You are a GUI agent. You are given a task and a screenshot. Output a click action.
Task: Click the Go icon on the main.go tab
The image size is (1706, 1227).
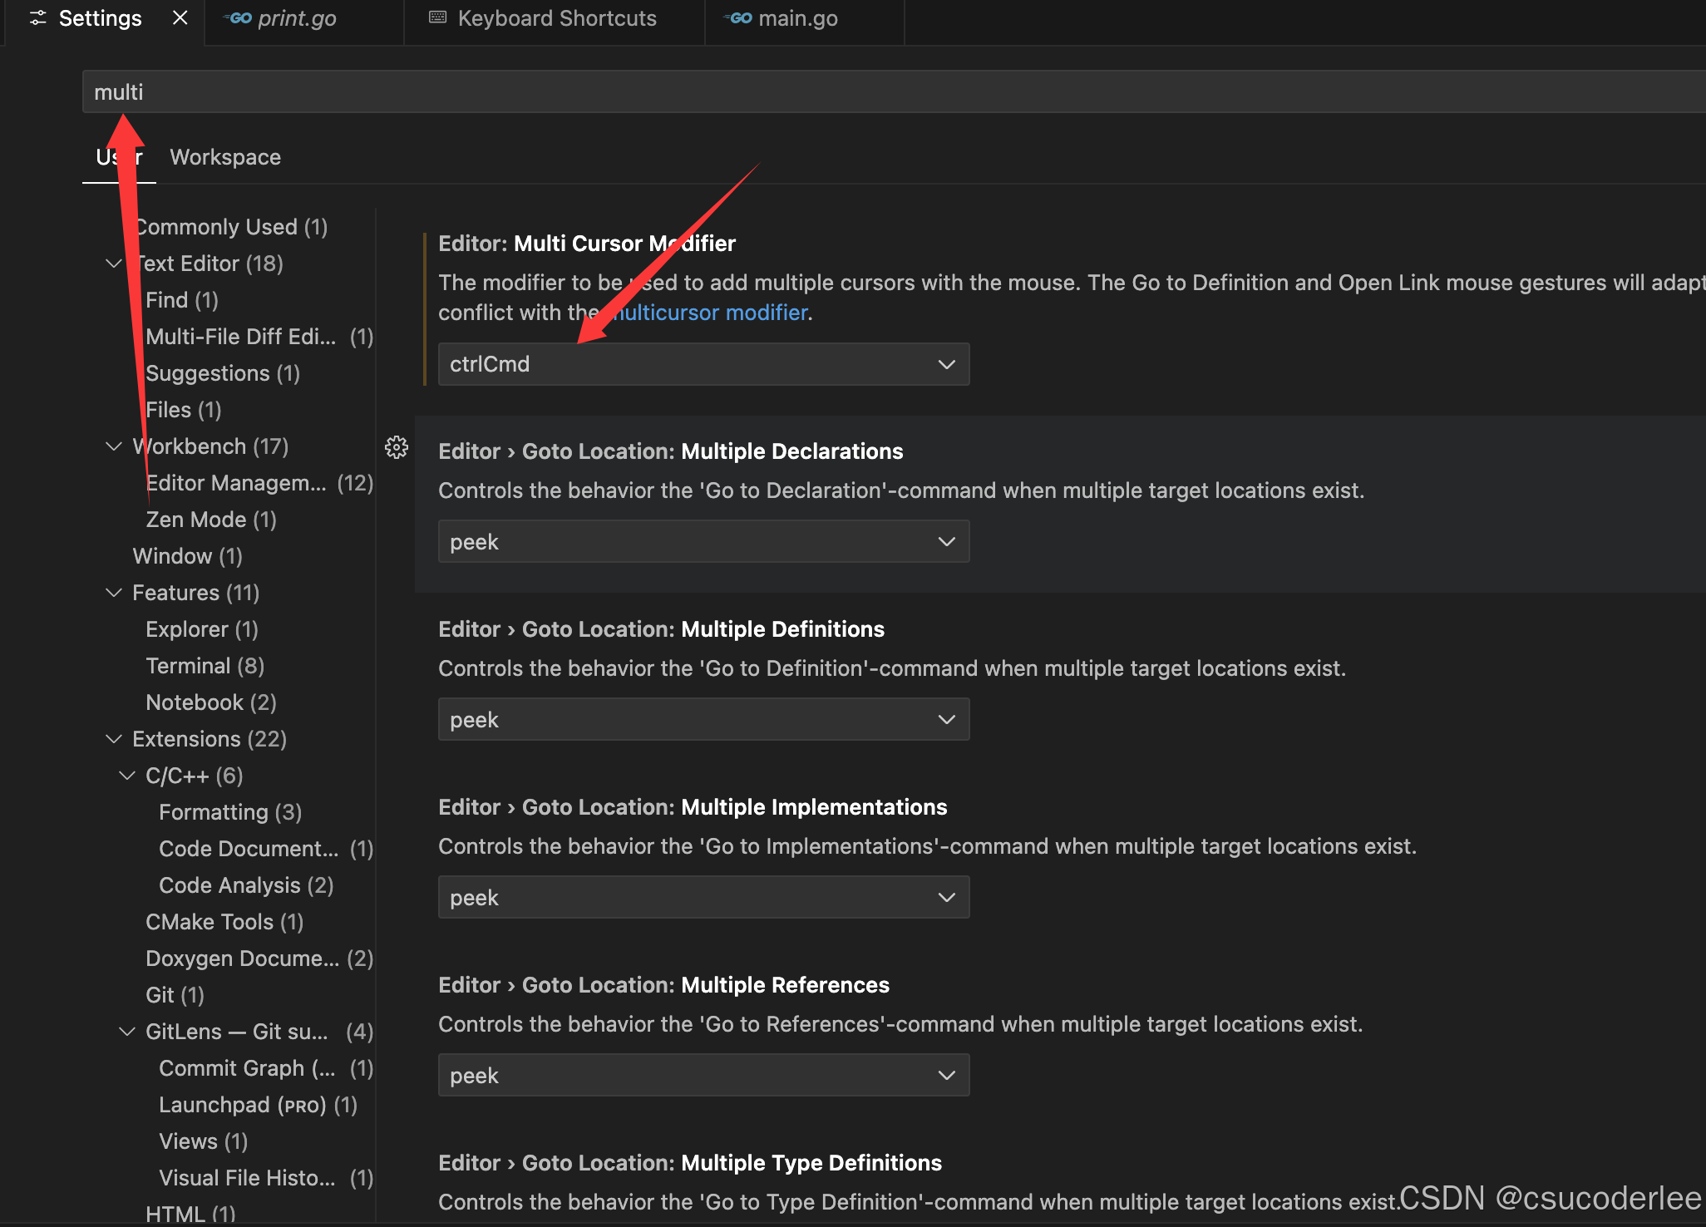coord(738,17)
